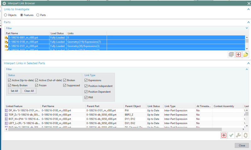
Task: Click expression icon of TOP_Z linked feature row
Action: [x=6, y=115]
